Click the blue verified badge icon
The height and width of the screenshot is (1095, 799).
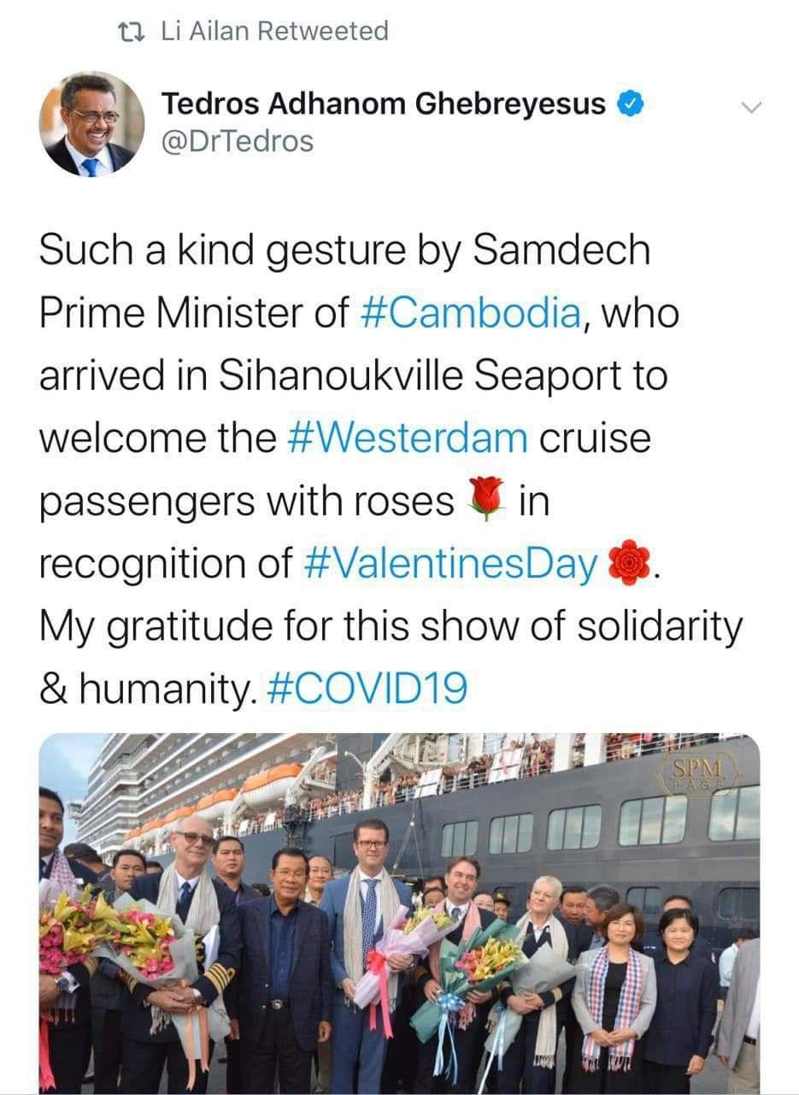[x=631, y=104]
